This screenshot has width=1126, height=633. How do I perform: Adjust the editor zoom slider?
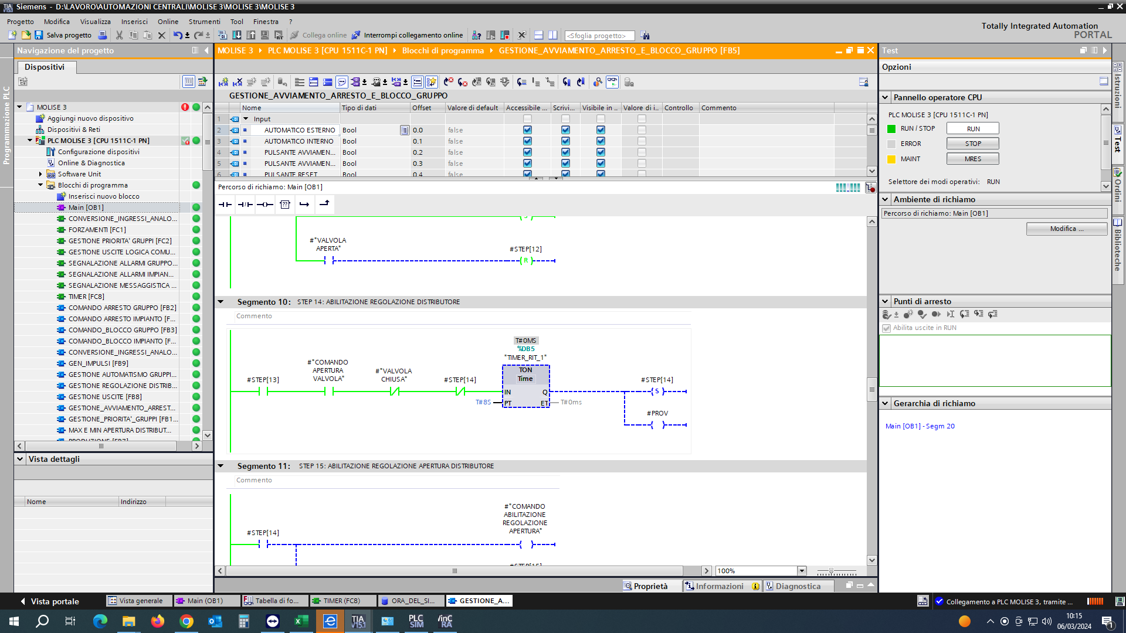pyautogui.click(x=831, y=571)
